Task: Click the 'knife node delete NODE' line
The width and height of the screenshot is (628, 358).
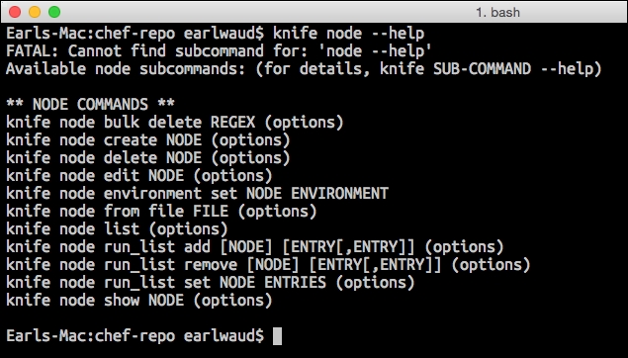Action: click(x=148, y=157)
